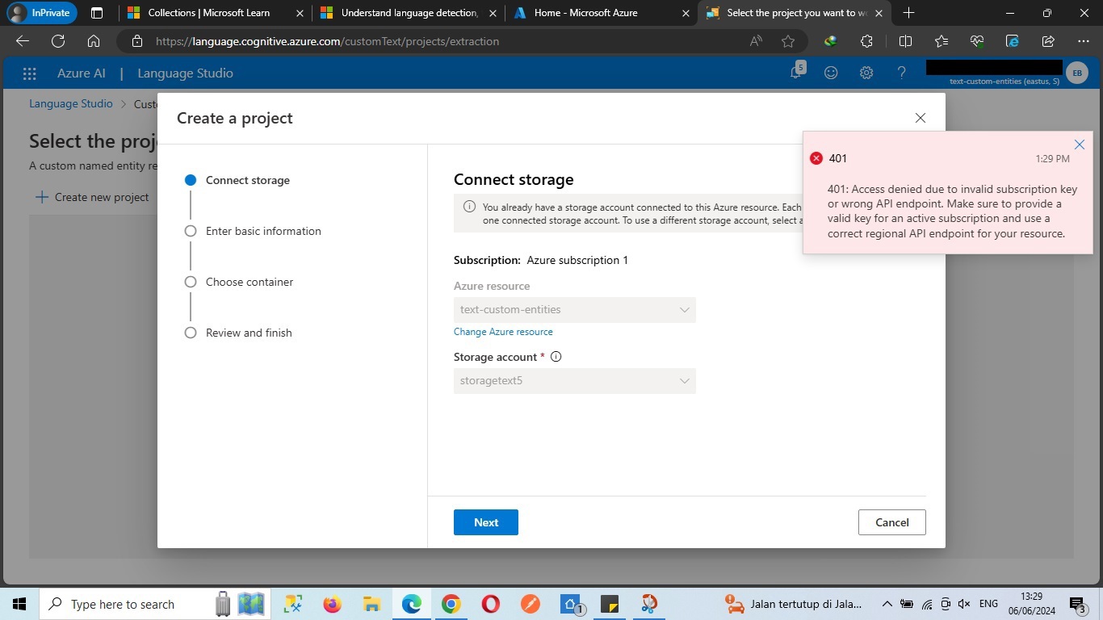
Task: Expand the Azure resource dropdown
Action: tap(575, 310)
